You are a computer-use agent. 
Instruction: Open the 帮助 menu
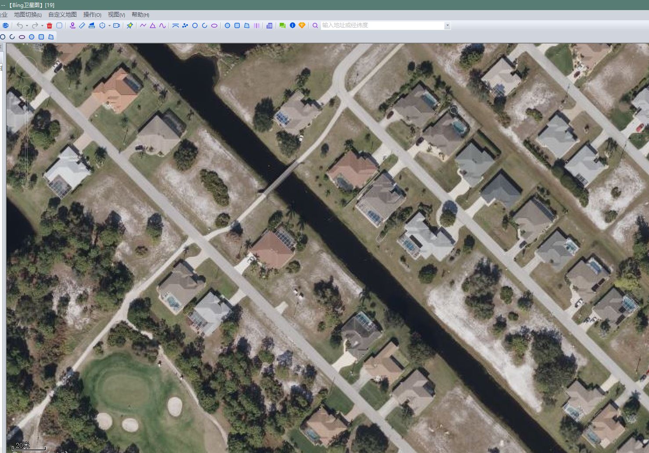tap(140, 15)
